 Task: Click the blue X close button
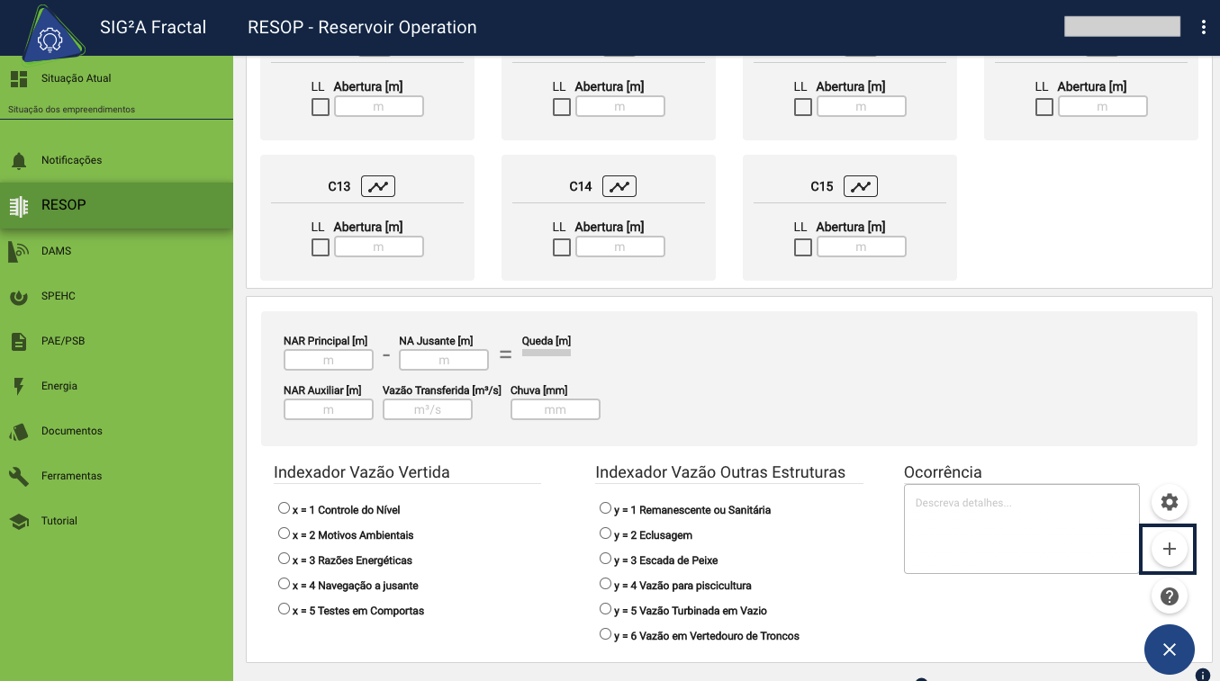pos(1169,649)
